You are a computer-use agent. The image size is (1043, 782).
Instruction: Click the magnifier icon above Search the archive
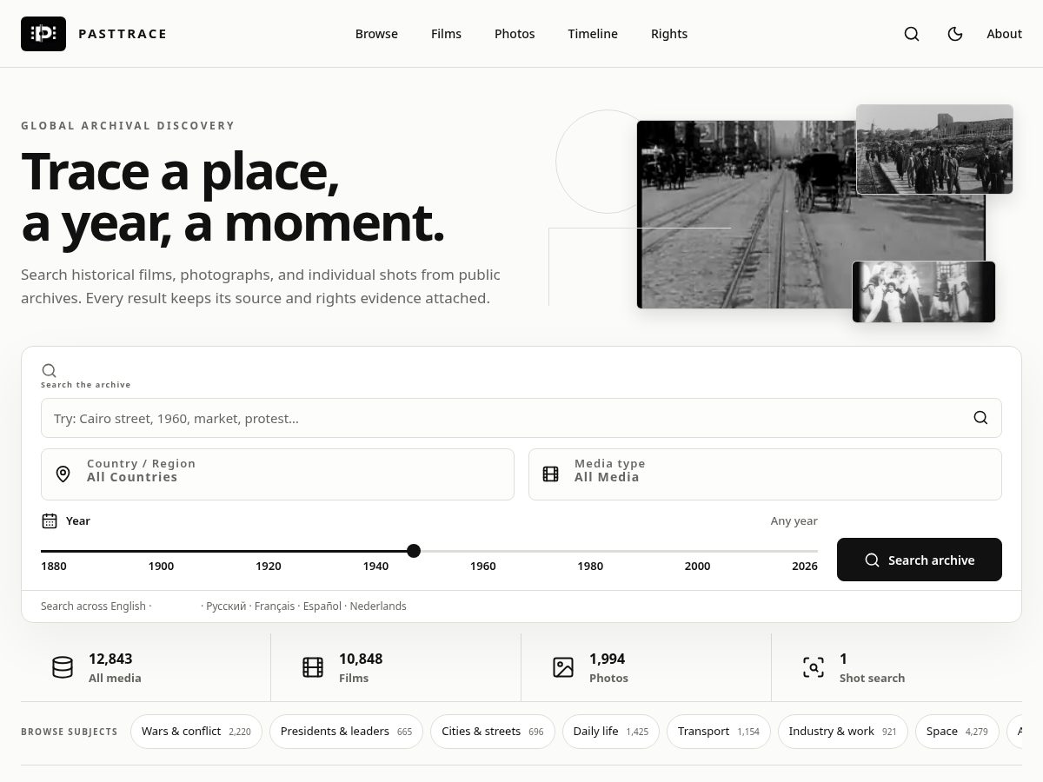pyautogui.click(x=49, y=370)
